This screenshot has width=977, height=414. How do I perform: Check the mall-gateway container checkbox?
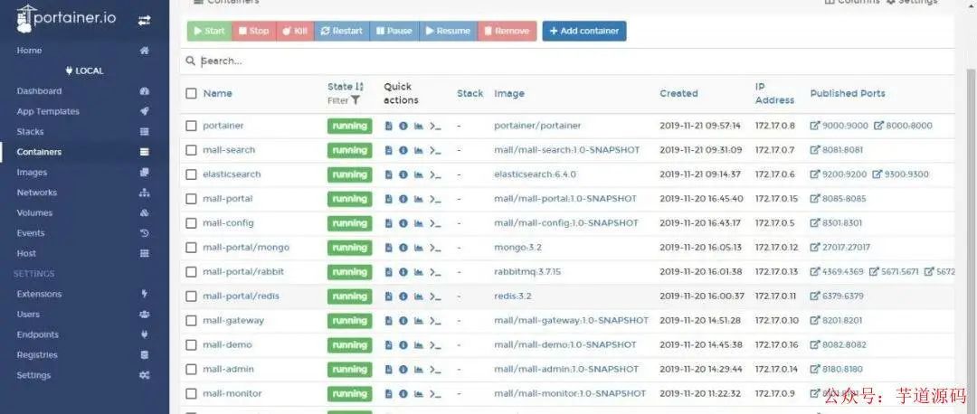point(191,321)
